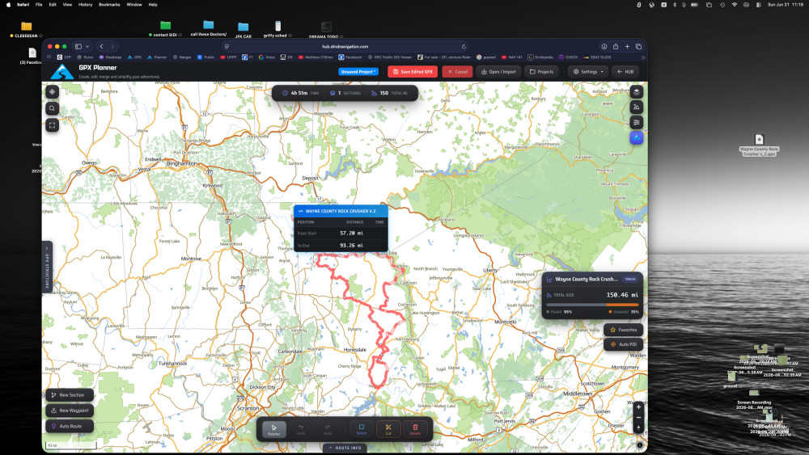Image resolution: width=809 pixels, height=455 pixels.
Task: Open the map layers icon
Action: 636,91
